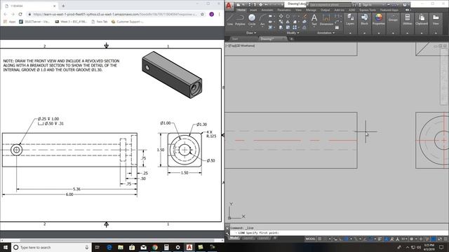The height and width of the screenshot is (252, 449).
Task: Click the Text annotation tool
Action: click(x=314, y=20)
